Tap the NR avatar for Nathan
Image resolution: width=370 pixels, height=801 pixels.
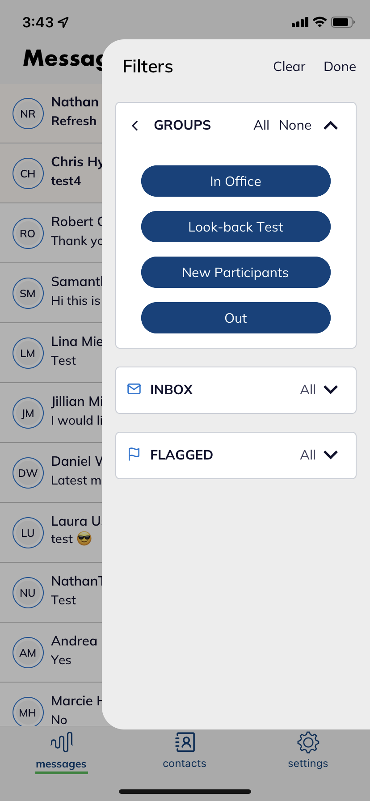pos(28,114)
